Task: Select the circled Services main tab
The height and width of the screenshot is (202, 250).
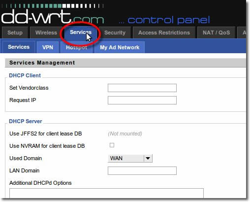Action: click(81, 32)
